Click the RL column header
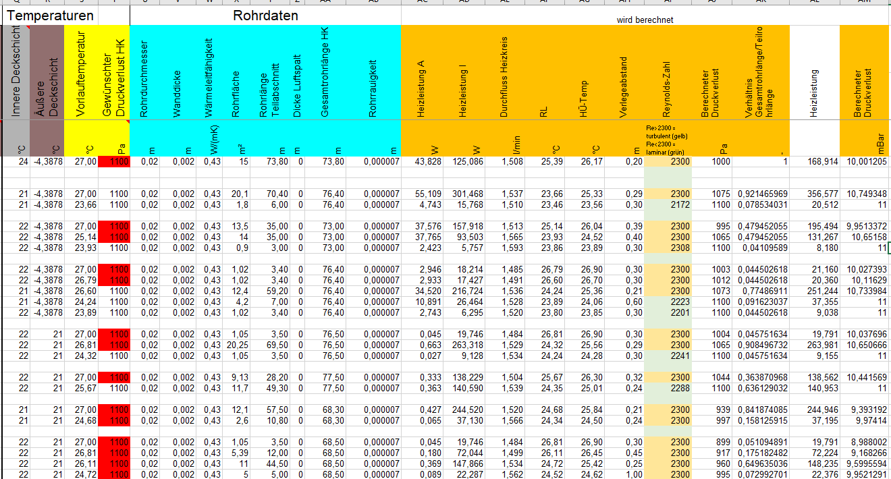891x479 pixels. (x=544, y=72)
